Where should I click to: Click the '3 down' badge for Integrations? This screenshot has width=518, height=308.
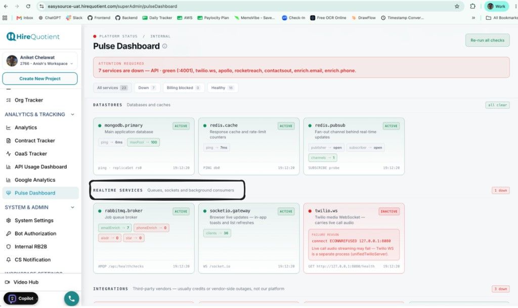pos(500,289)
